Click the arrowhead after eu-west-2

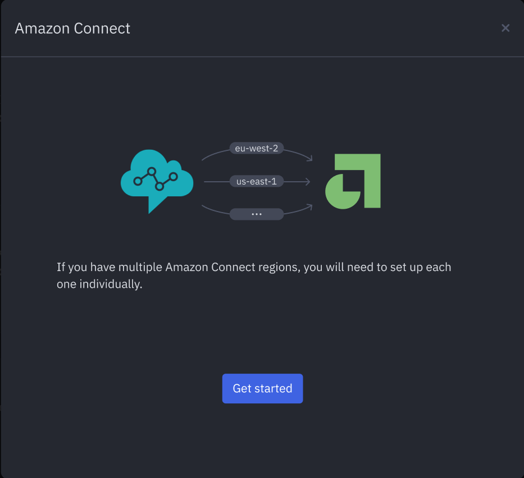[x=309, y=159]
